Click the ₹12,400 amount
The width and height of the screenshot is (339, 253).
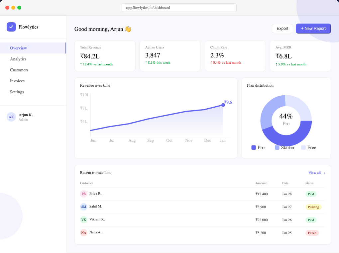[x=262, y=194]
